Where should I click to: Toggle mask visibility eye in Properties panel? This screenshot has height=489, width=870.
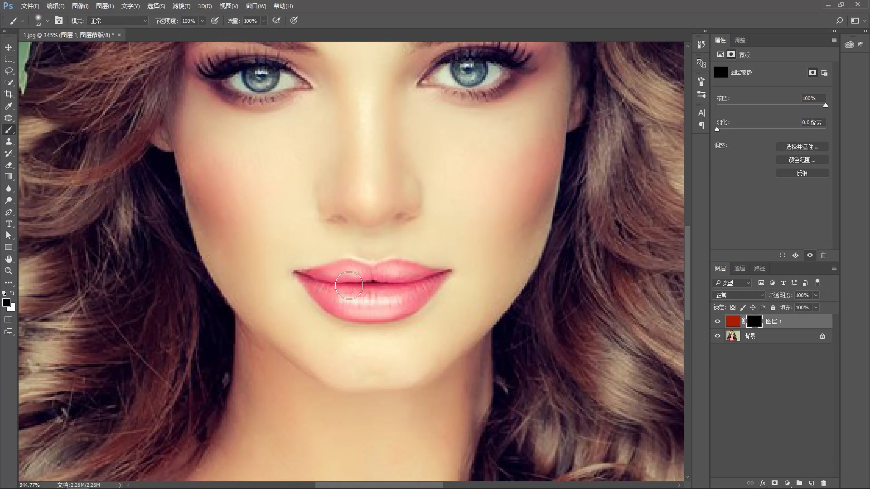click(x=810, y=255)
